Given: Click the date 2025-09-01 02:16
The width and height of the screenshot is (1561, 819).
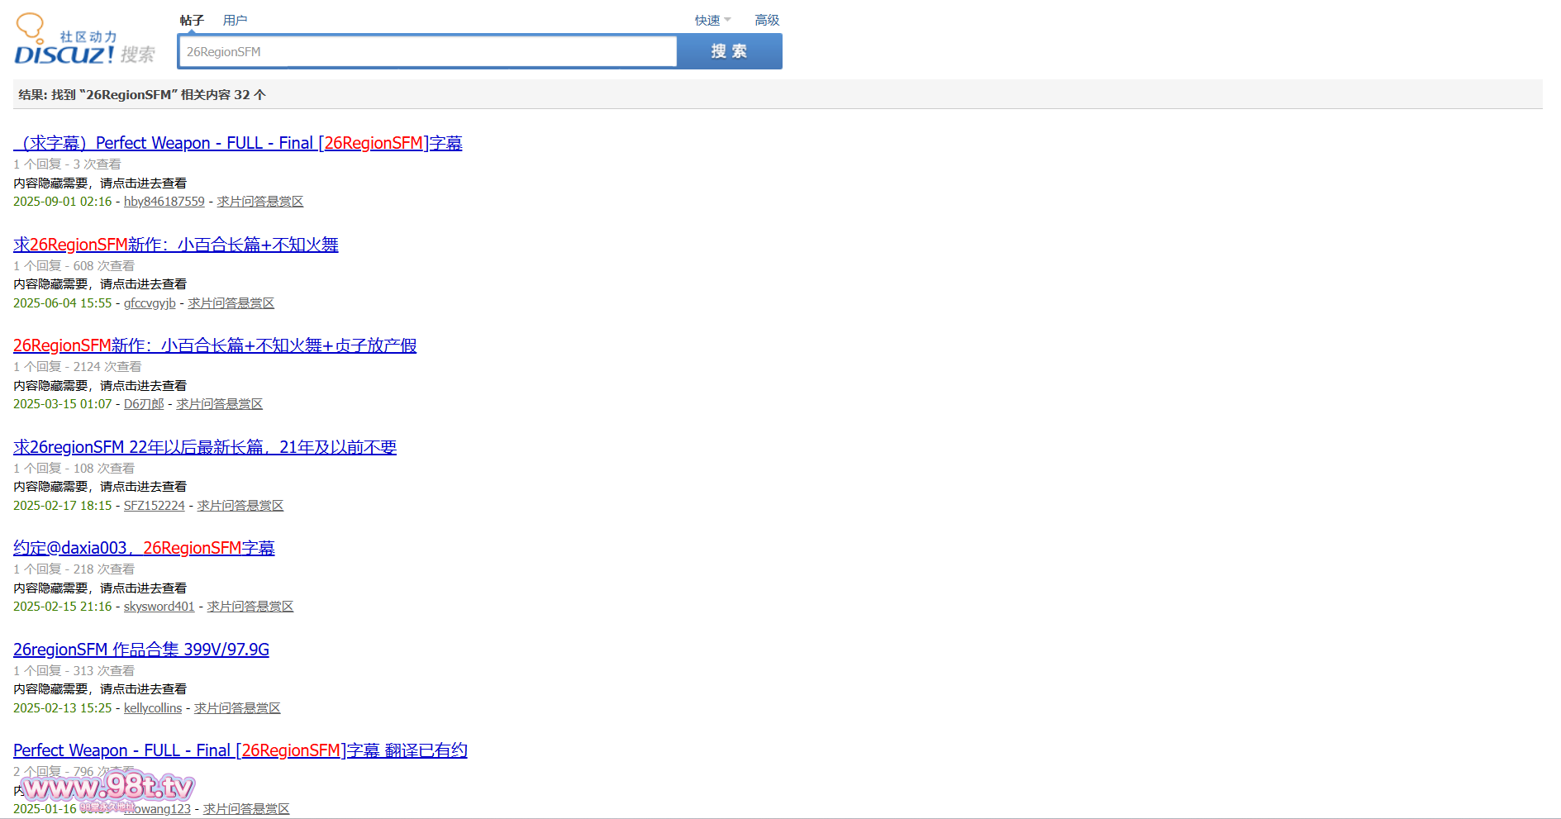Looking at the screenshot, I should point(63,202).
